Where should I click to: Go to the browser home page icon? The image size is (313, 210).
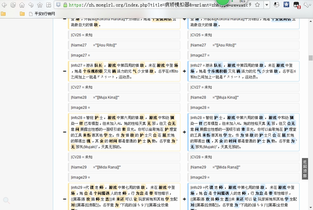point(22,5)
